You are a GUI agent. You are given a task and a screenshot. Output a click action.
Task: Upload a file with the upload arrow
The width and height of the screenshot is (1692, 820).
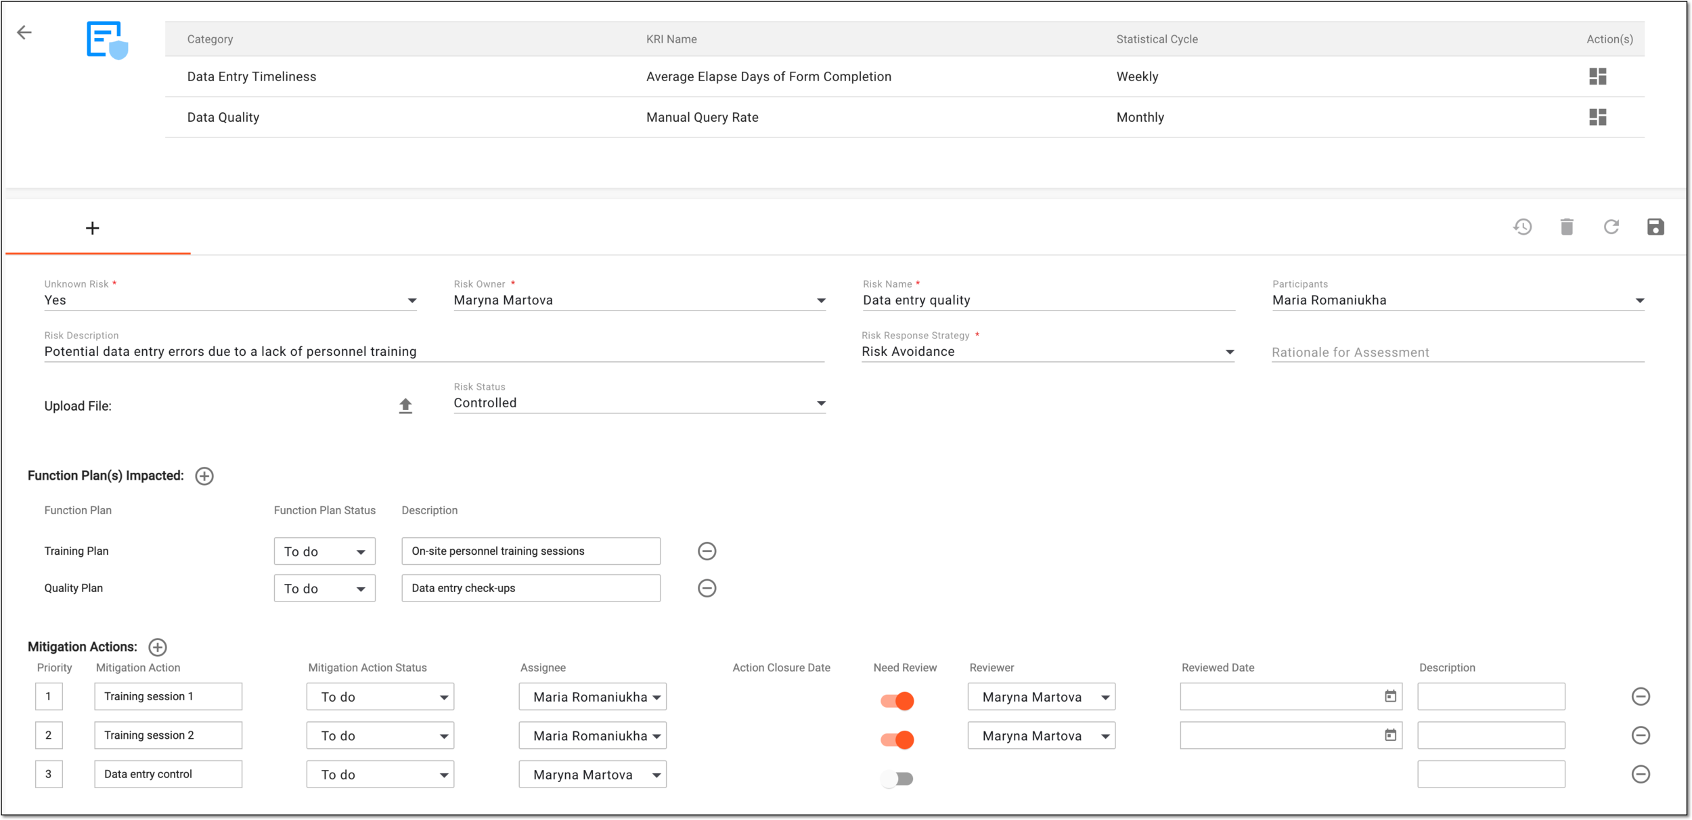(x=405, y=405)
